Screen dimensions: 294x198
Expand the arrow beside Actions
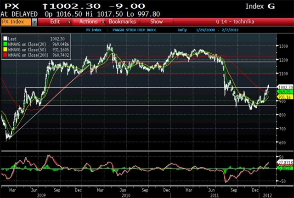point(103,22)
